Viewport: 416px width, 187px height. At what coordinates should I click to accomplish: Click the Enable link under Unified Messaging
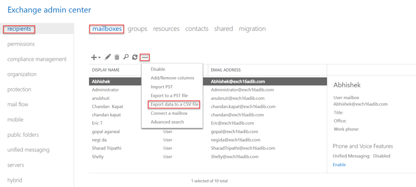339,164
